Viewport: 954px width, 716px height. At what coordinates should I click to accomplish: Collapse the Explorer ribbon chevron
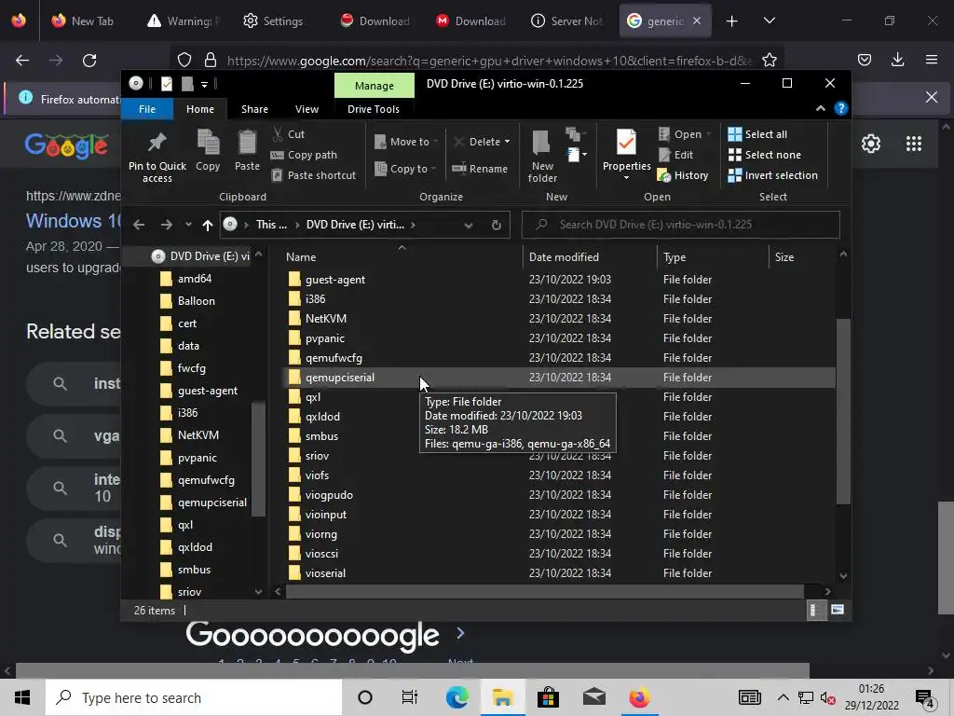click(x=820, y=108)
